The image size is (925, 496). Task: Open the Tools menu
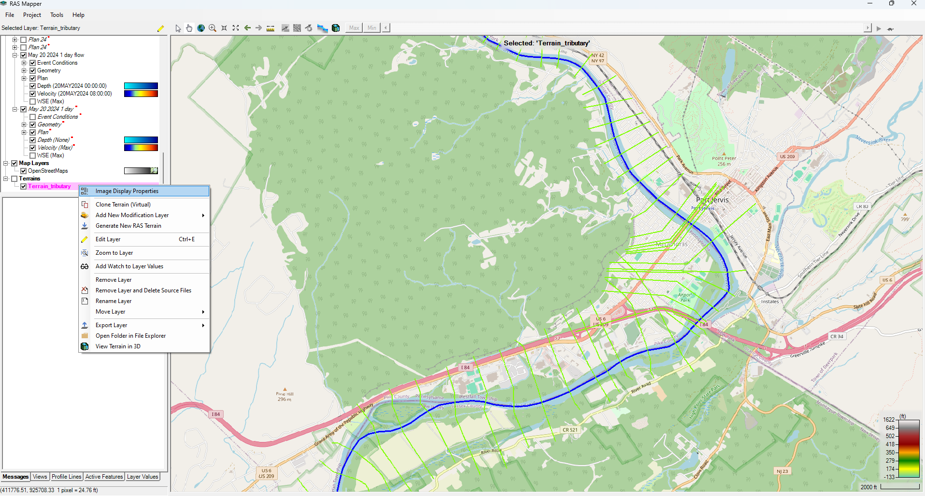[x=57, y=15]
